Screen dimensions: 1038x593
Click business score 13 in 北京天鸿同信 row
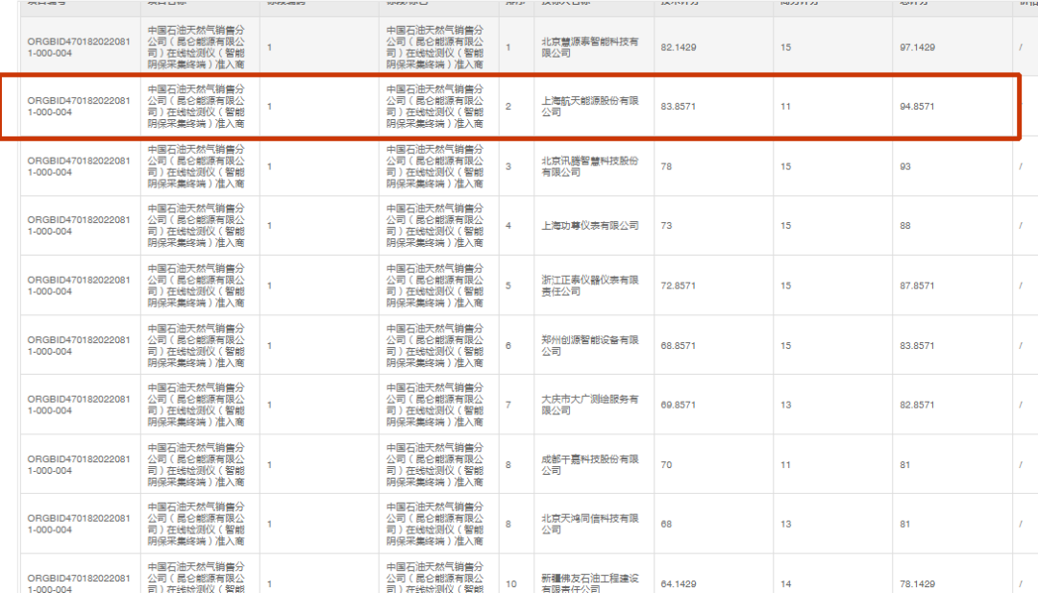pyautogui.click(x=786, y=524)
